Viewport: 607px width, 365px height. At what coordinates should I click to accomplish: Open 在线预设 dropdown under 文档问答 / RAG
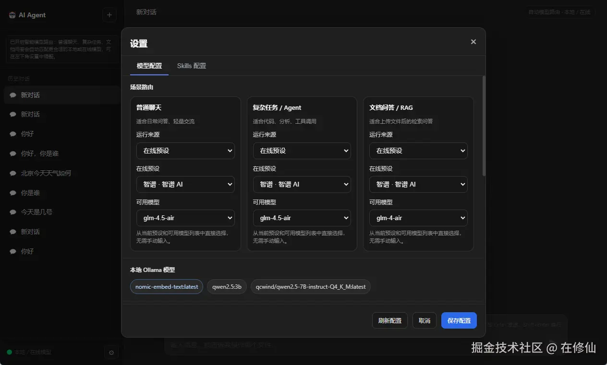418,184
